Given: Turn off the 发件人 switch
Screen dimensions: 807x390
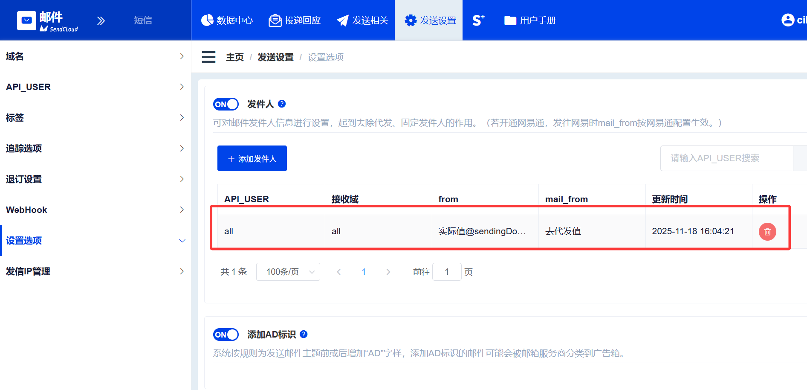Looking at the screenshot, I should coord(226,104).
